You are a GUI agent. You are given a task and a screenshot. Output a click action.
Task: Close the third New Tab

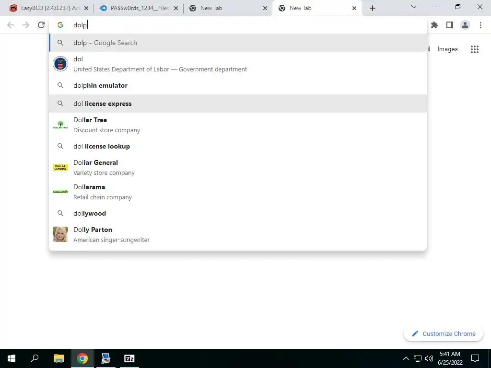265,8
